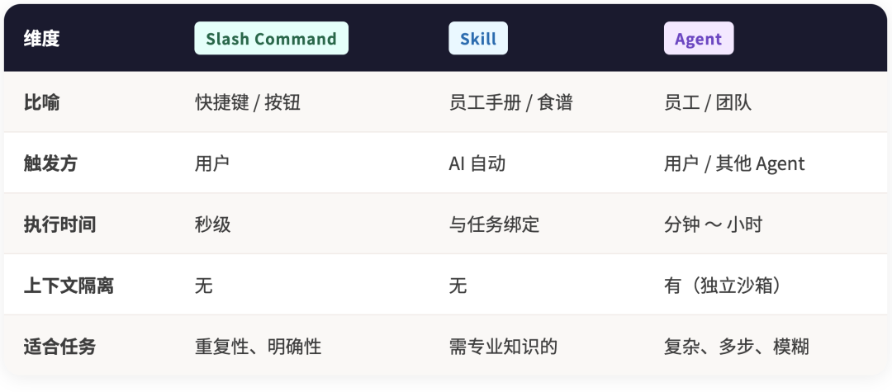Click the AI 自动 cell

point(477,163)
